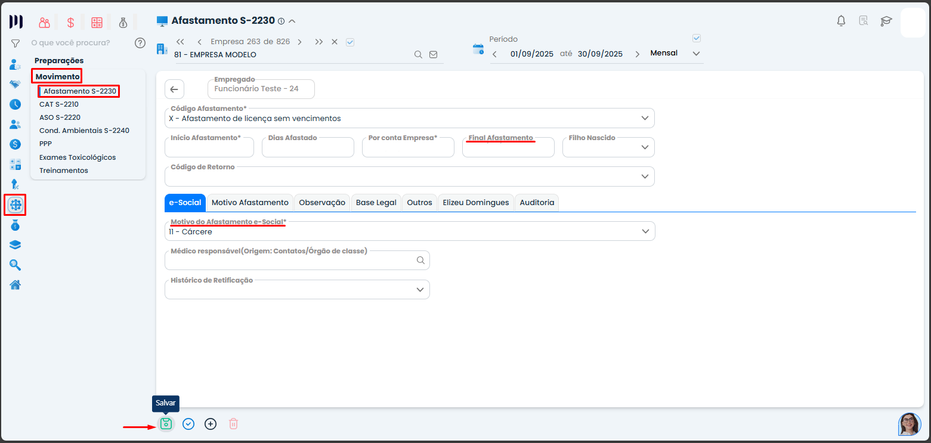The image size is (931, 443).
Task: Toggle the checkbox next to company navigation
Action: [350, 42]
